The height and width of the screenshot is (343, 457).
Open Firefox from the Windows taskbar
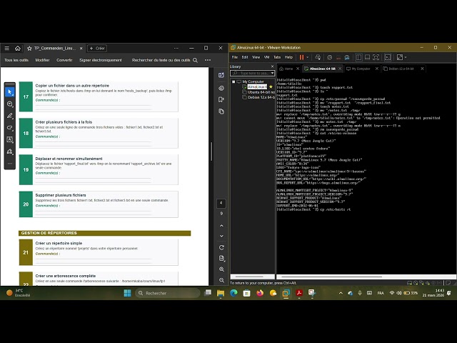(x=260, y=293)
